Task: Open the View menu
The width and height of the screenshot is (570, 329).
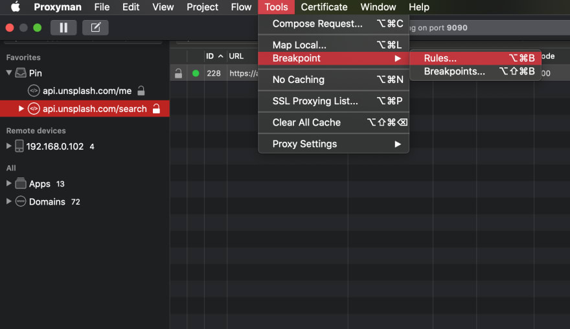Action: (163, 7)
